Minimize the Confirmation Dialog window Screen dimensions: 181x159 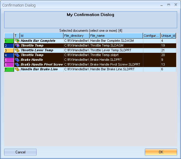[x=162, y=5]
